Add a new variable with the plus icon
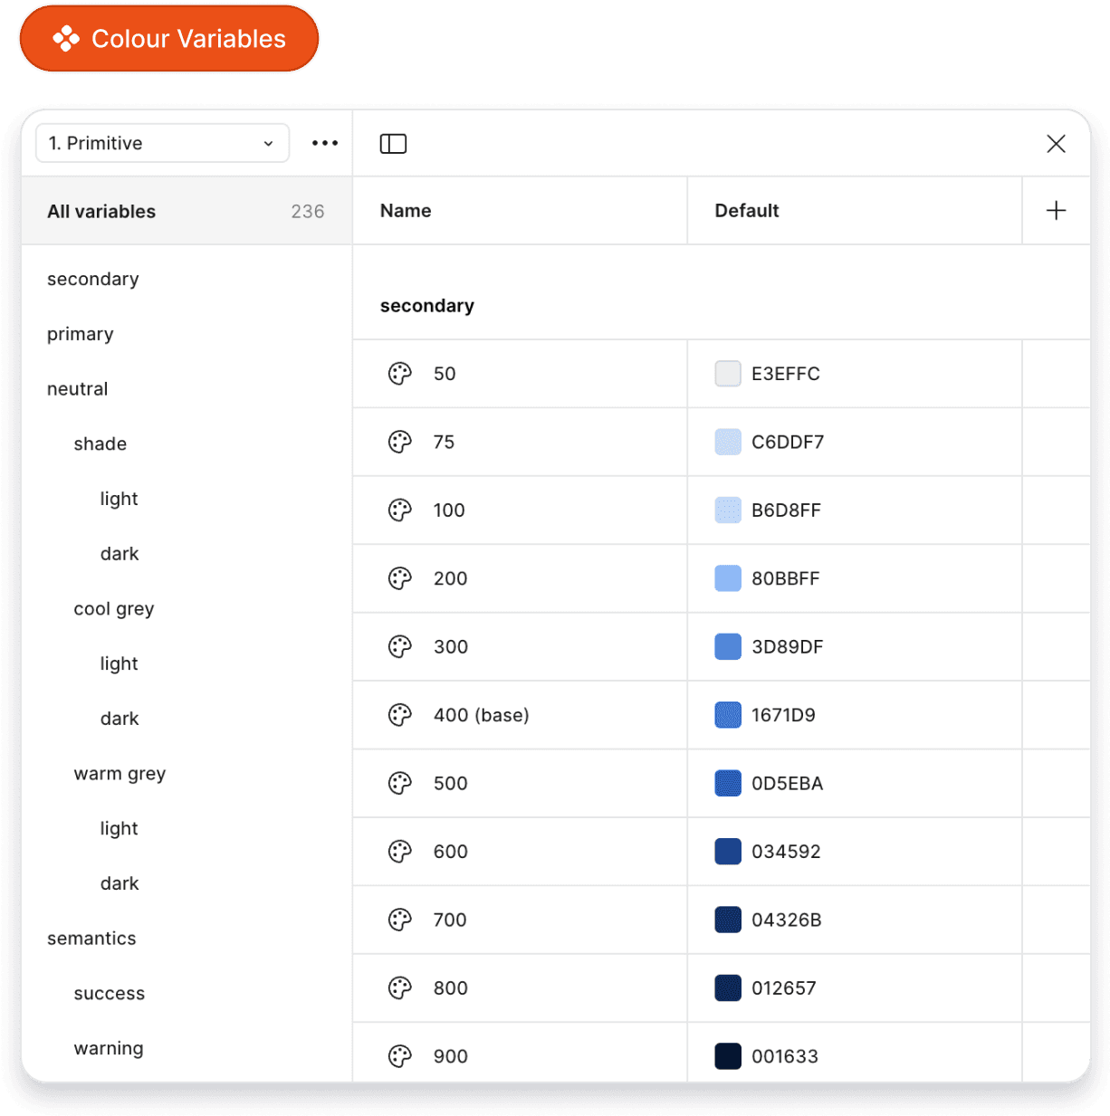 tap(1056, 210)
